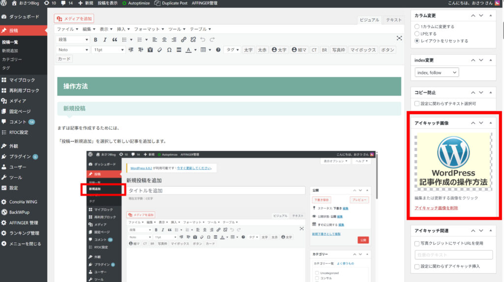Click the WordPress logo in admin bar

(3, 3)
